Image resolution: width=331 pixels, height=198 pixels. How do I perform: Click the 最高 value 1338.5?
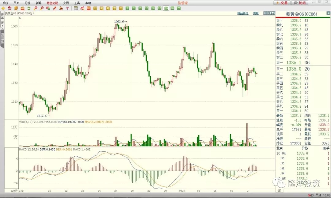point(324,129)
